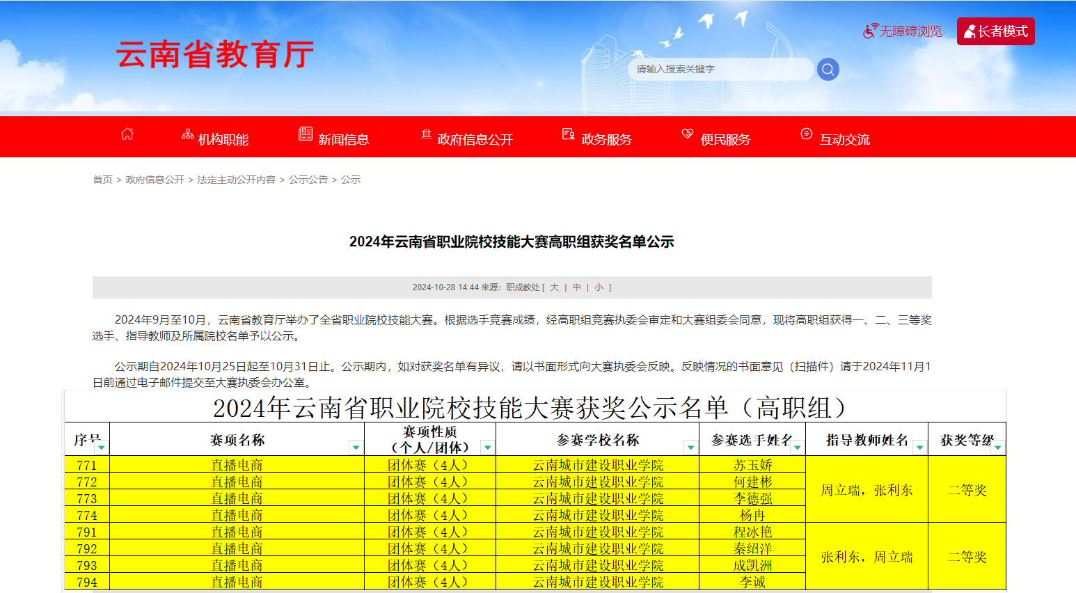Click contestant name 李诚
This screenshot has height=593, width=1076.
[x=752, y=582]
